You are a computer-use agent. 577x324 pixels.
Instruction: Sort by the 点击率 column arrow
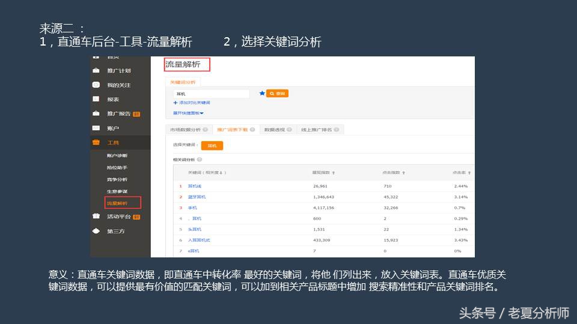click(469, 173)
